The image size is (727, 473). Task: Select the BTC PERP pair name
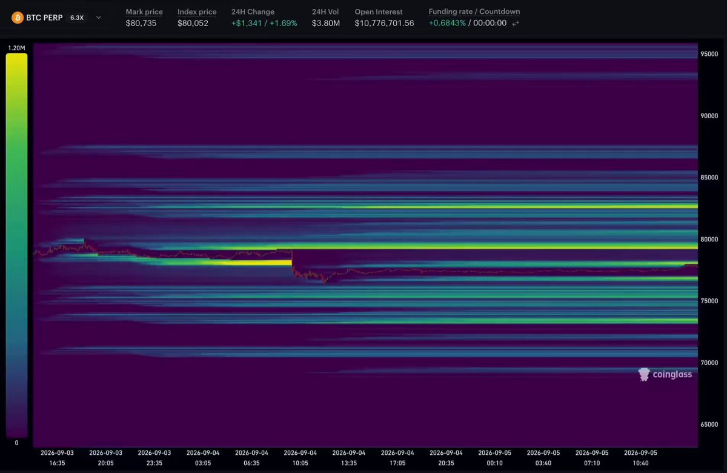click(44, 18)
